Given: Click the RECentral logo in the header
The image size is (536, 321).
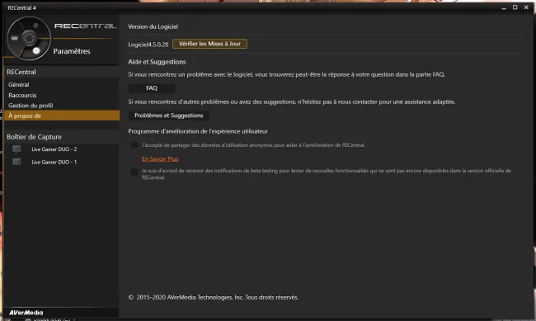Looking at the screenshot, I should tap(86, 26).
